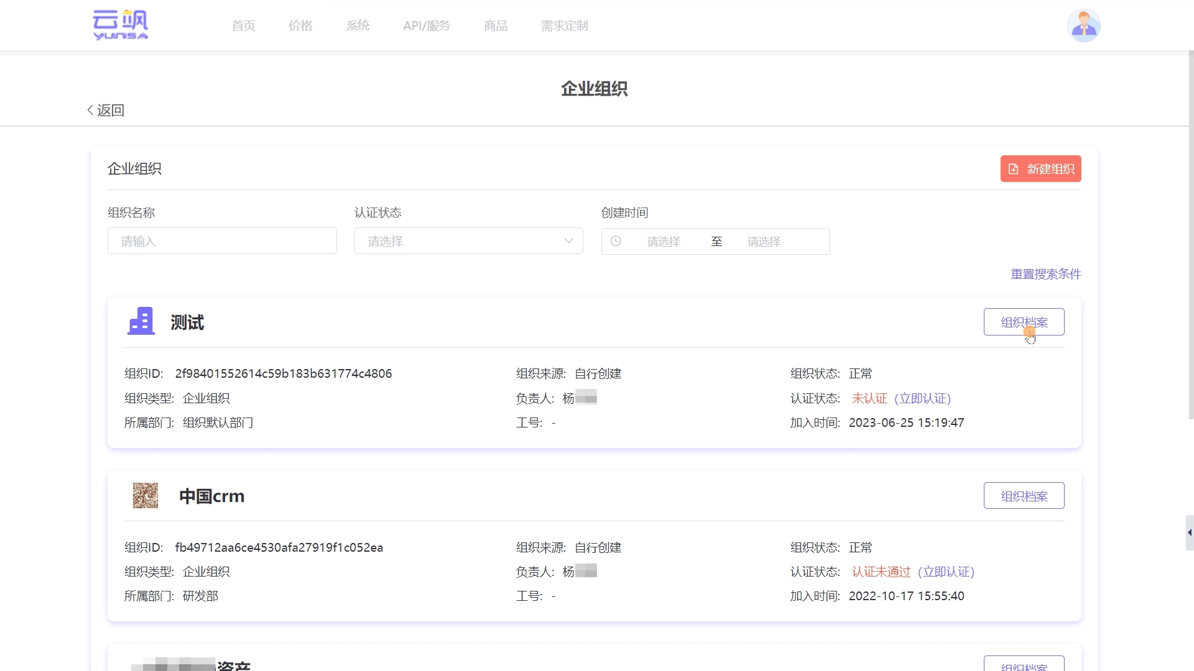Open the 商品 menu item
This screenshot has height=671, width=1194.
(496, 25)
